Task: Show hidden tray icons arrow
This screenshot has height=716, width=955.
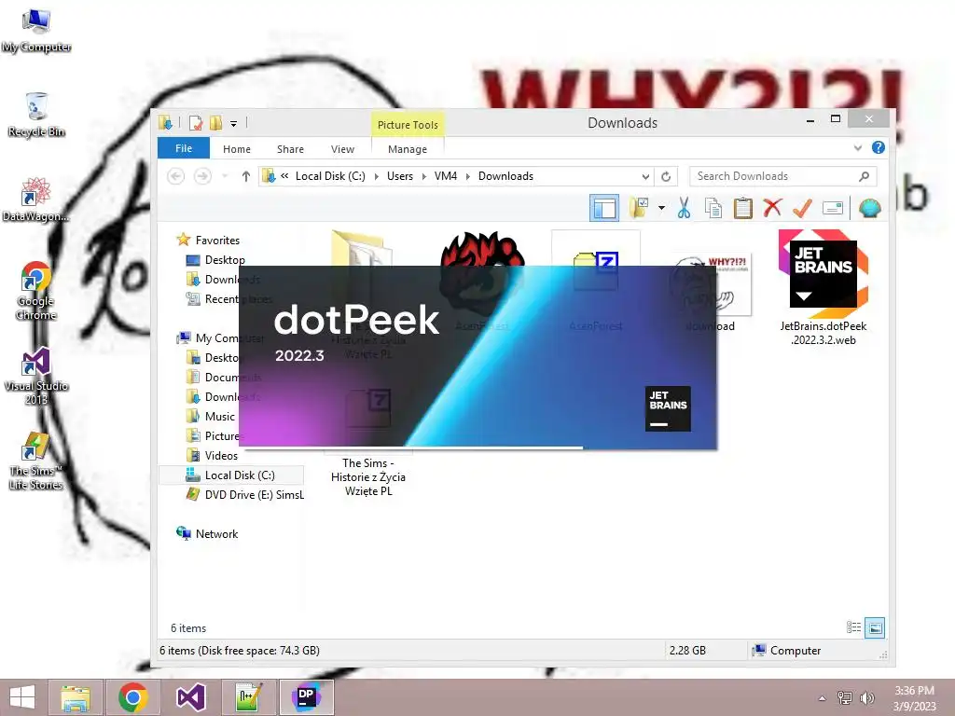Action: [823, 698]
